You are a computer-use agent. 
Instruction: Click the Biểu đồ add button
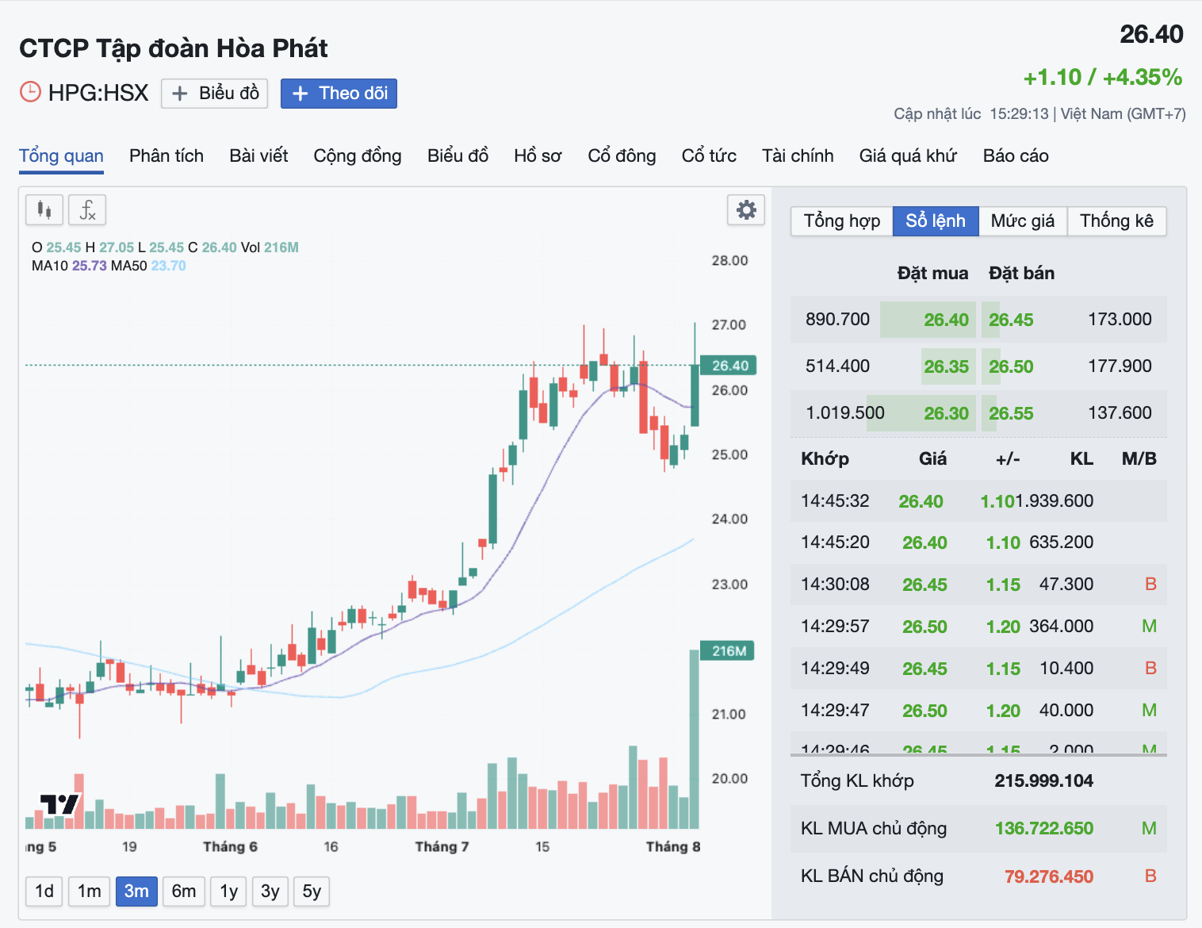point(215,94)
